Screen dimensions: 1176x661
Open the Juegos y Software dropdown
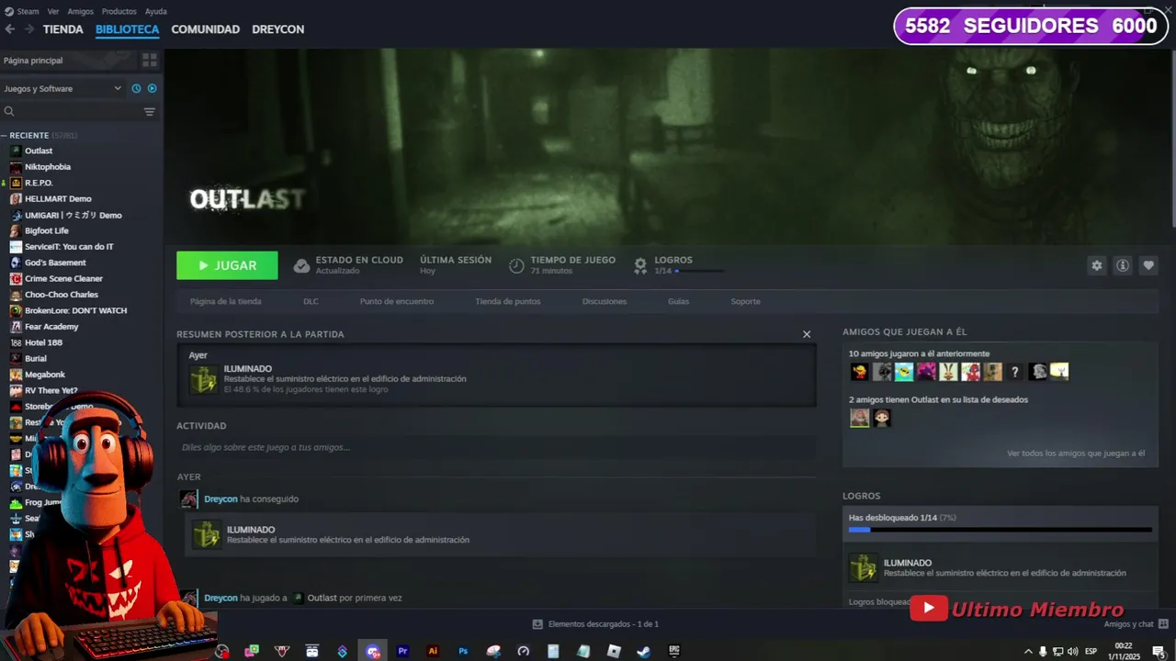point(62,88)
